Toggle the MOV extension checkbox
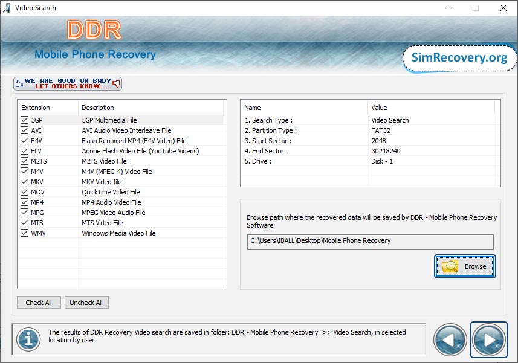 click(x=24, y=191)
